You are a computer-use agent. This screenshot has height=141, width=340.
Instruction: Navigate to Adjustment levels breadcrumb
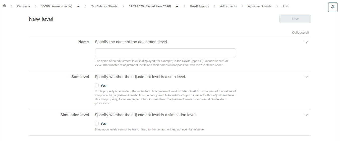point(260,6)
